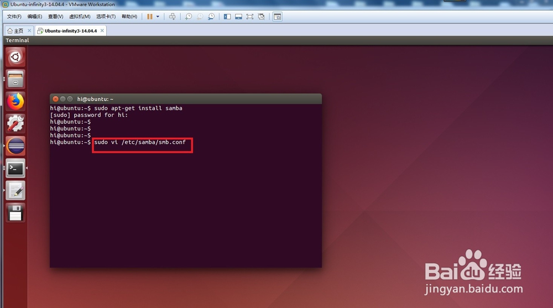Screen dimensions: 553x308
Task: Close the 主页 tab
Action: [29, 31]
